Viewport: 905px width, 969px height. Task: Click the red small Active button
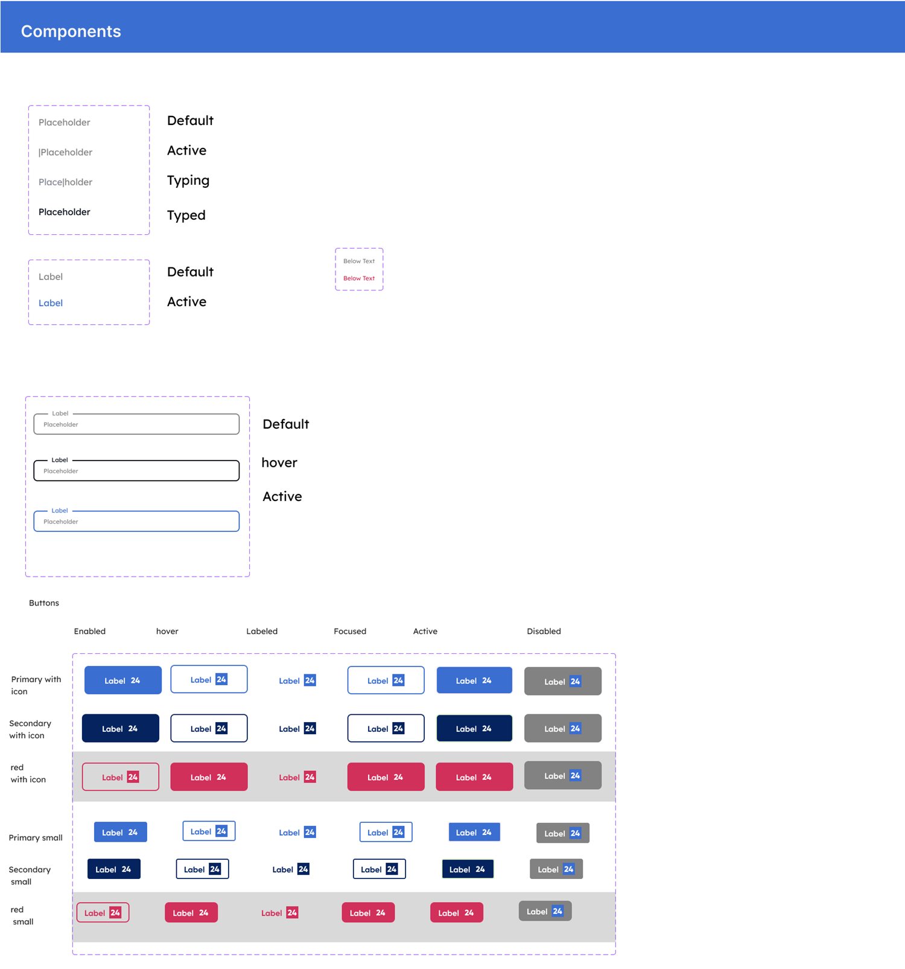(456, 912)
